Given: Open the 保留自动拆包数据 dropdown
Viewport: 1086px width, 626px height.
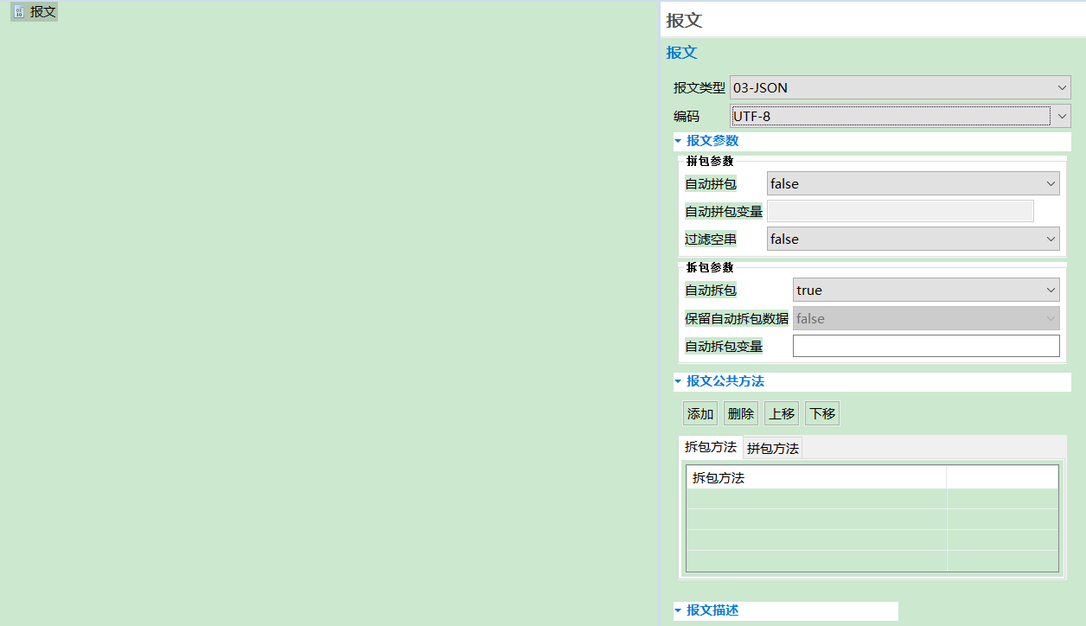Looking at the screenshot, I should click(x=1050, y=318).
